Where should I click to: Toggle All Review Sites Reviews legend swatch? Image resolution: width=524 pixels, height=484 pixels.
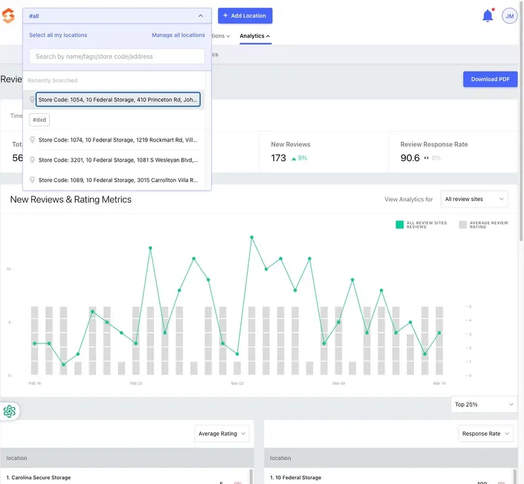pyautogui.click(x=400, y=225)
